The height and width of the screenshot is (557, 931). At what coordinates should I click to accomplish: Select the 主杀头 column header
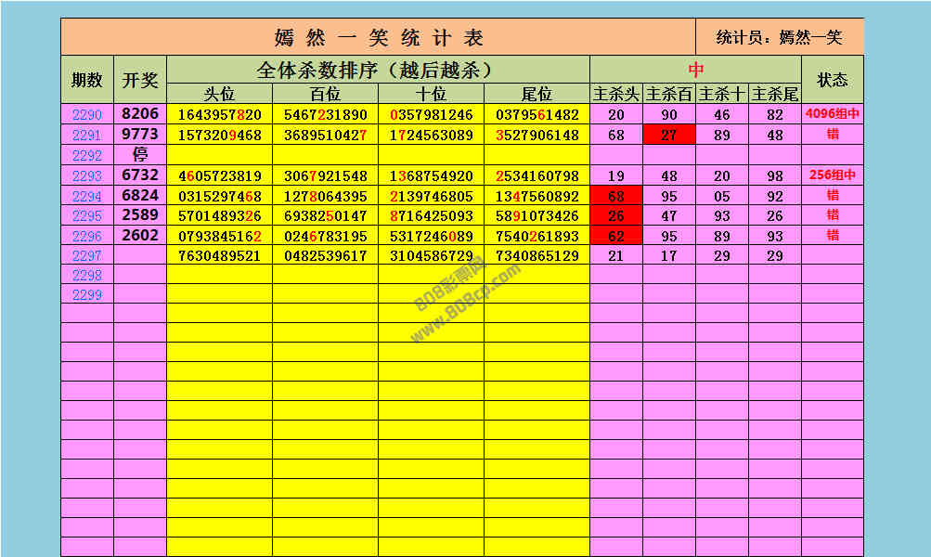point(615,94)
